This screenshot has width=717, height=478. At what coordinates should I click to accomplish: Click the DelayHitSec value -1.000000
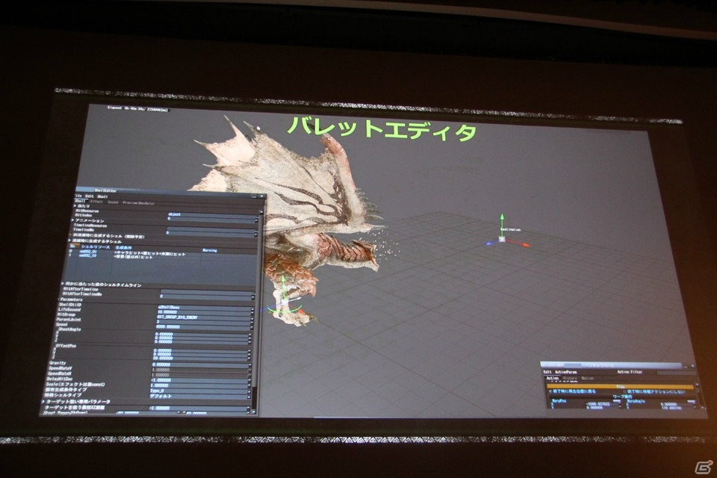pos(200,380)
